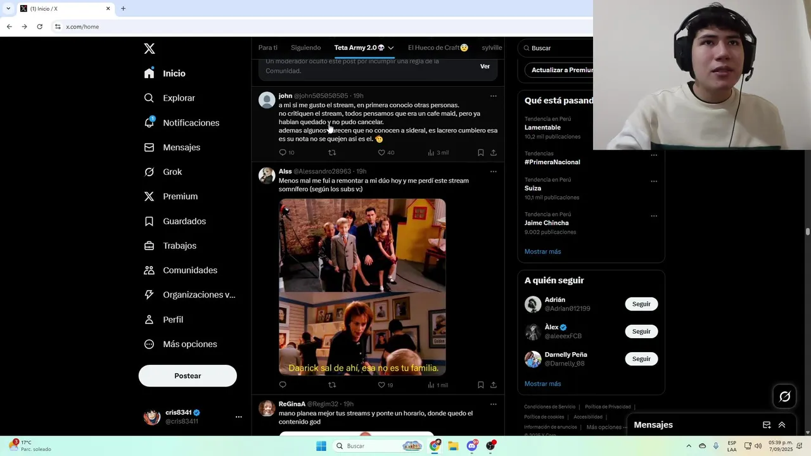
Task: Open more options for Suiza trend
Action: pos(654,181)
